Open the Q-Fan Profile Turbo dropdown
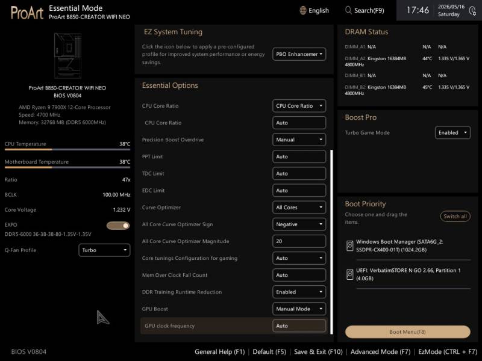Screen dimensions: 482x361 pos(104,250)
